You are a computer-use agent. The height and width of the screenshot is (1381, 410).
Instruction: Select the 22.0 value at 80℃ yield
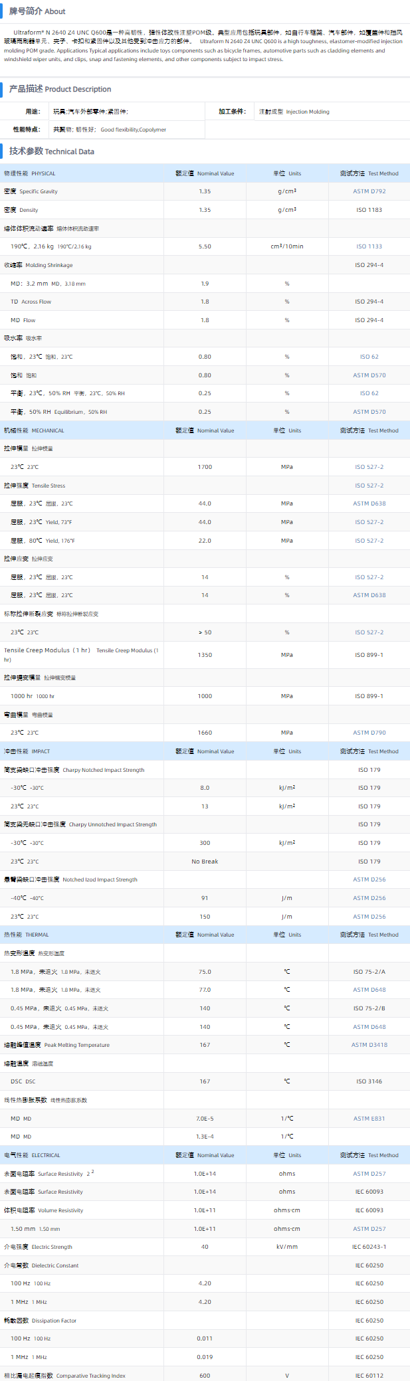point(205,541)
